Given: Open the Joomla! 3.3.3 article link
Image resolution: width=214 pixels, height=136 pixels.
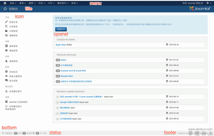Looking at the screenshot, I should [73, 71].
